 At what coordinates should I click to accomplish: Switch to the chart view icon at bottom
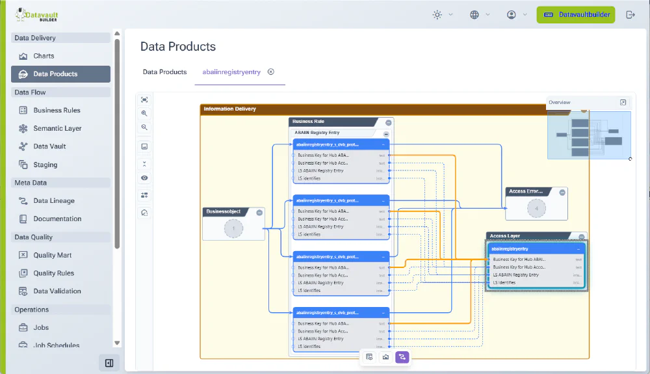coord(385,357)
